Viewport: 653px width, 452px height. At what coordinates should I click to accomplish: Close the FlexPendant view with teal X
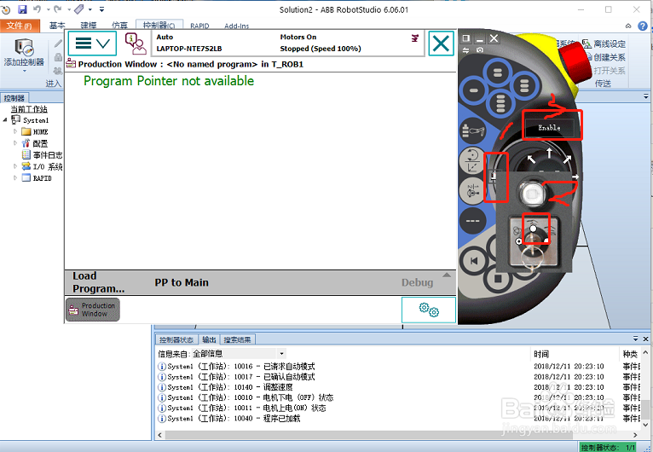point(441,43)
